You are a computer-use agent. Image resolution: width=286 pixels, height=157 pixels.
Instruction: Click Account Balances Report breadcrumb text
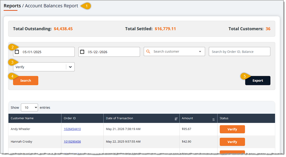tap(51, 6)
